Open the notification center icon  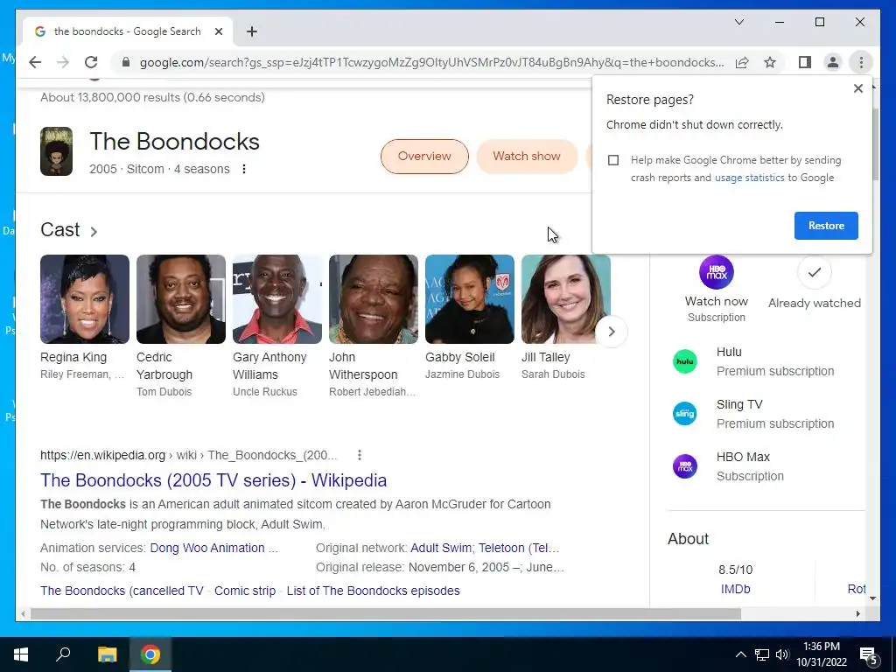coord(869,656)
